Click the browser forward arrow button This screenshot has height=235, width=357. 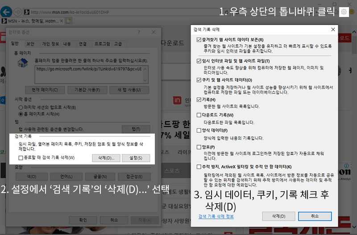(17, 11)
